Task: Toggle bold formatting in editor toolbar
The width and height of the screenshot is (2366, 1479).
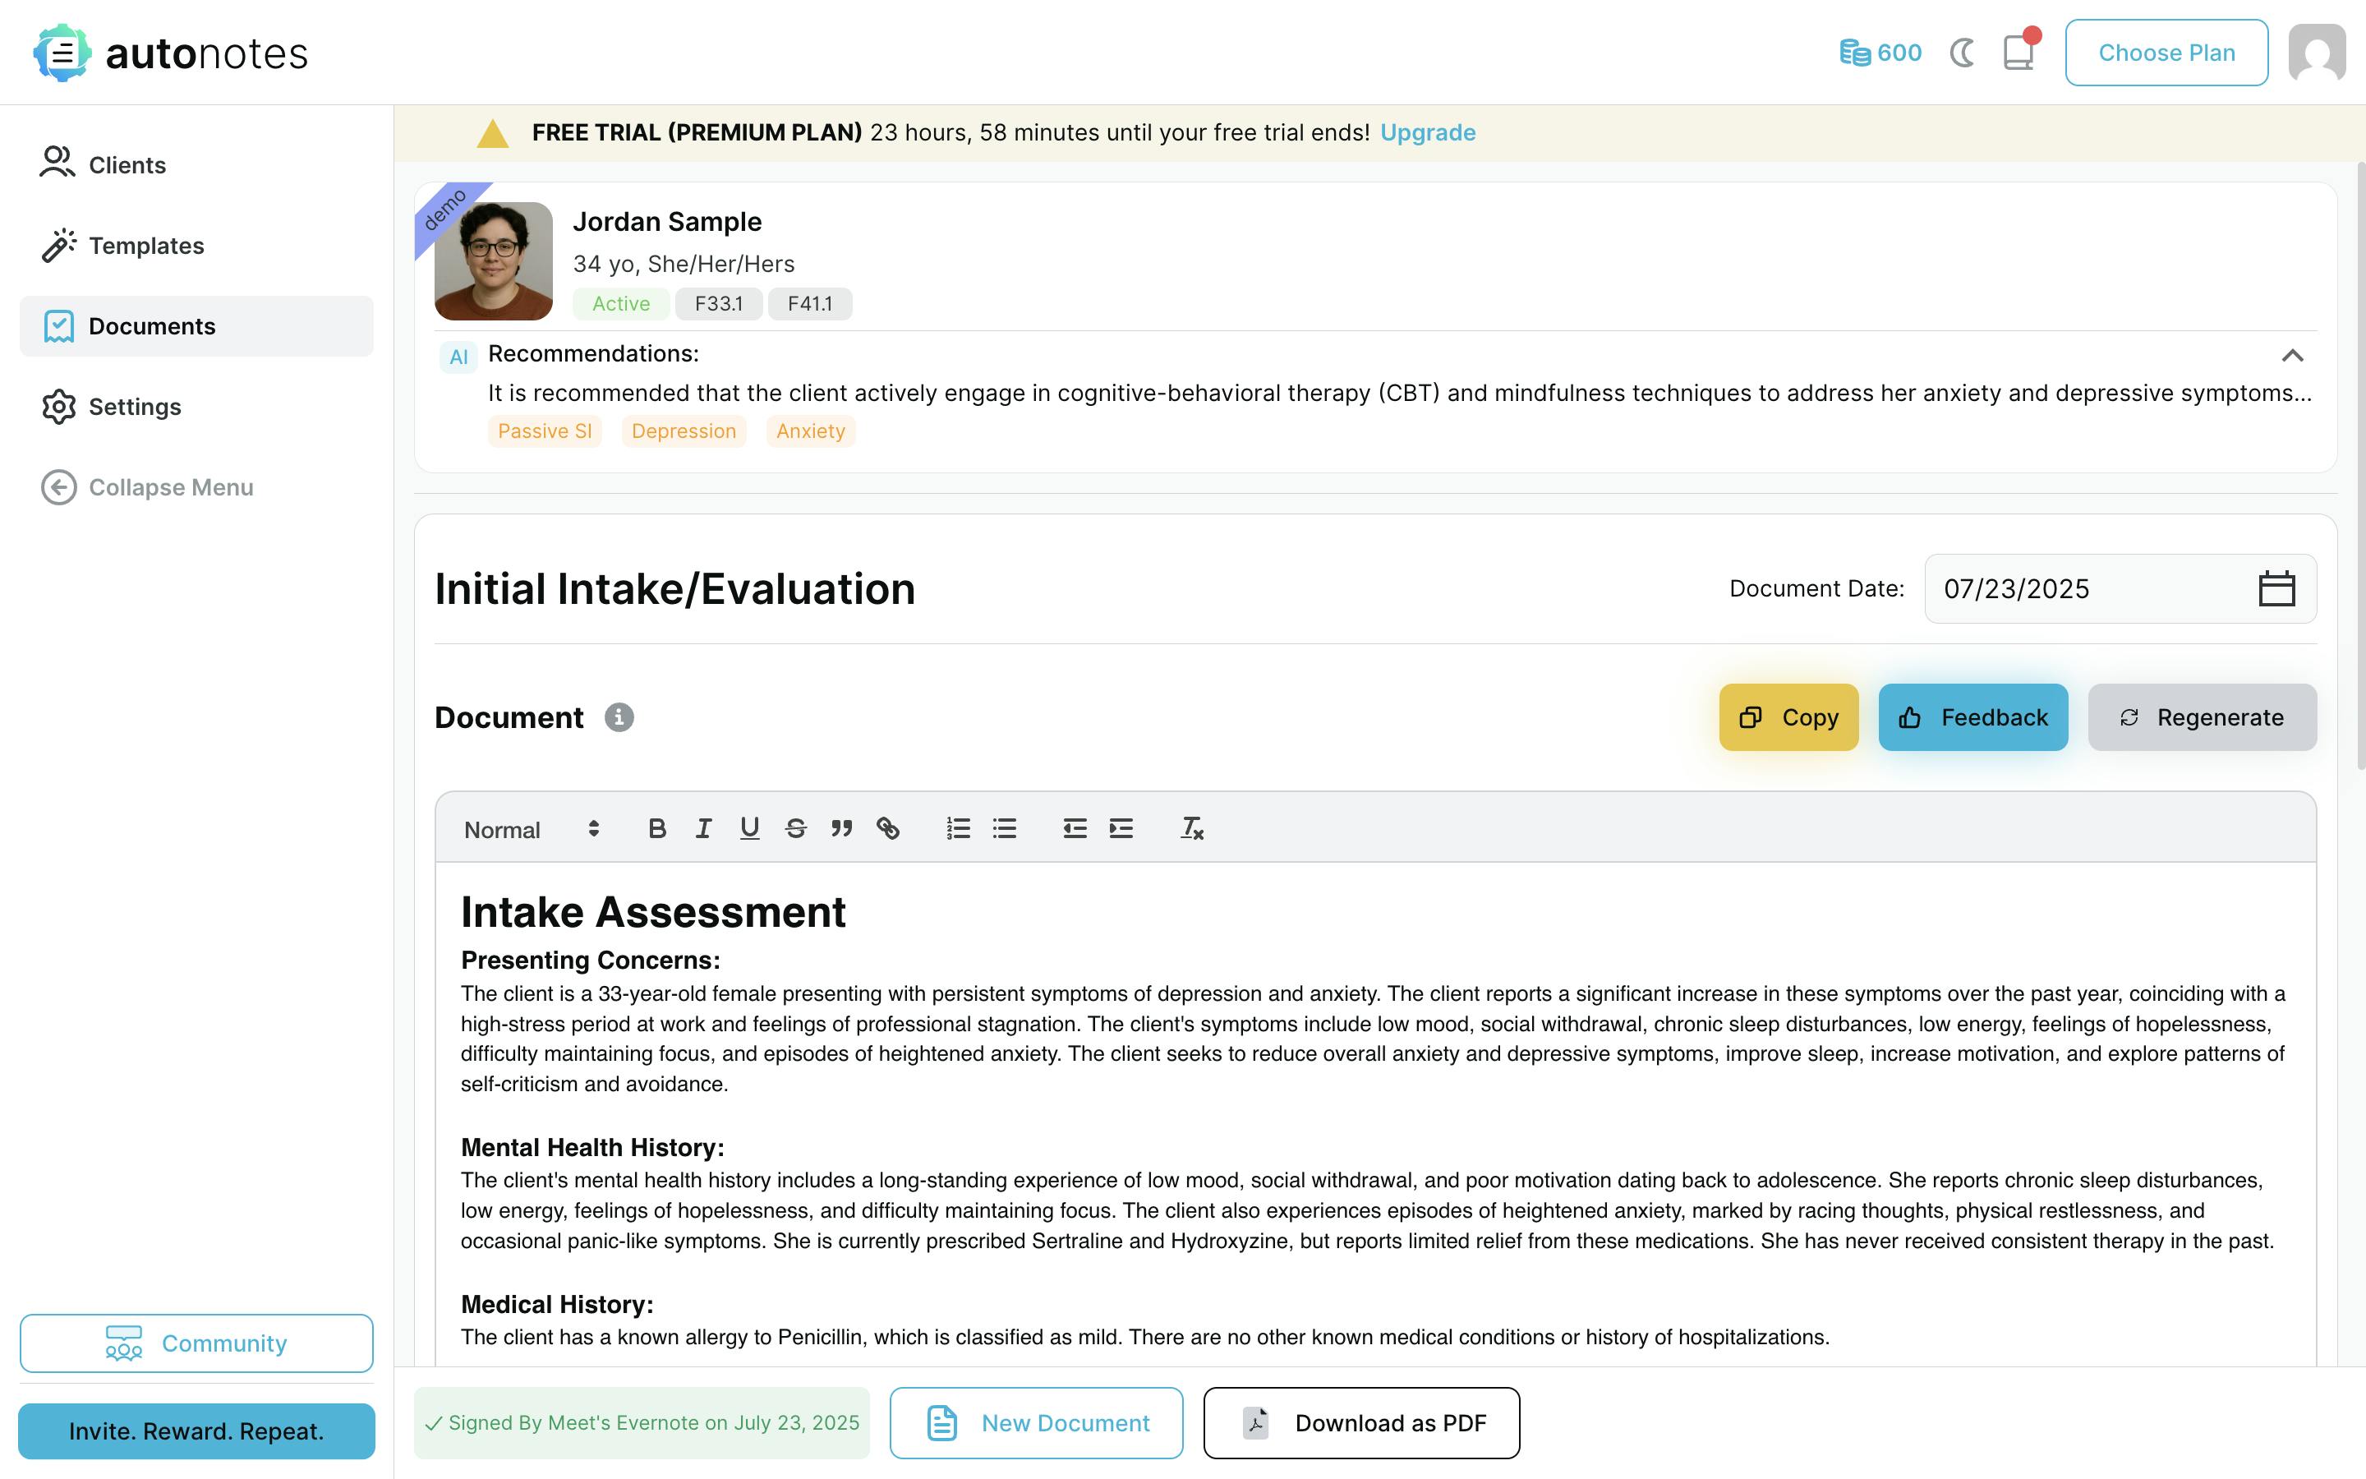Action: pos(657,828)
